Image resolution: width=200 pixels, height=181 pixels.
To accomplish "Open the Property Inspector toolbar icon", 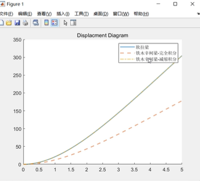I will [73, 23].
